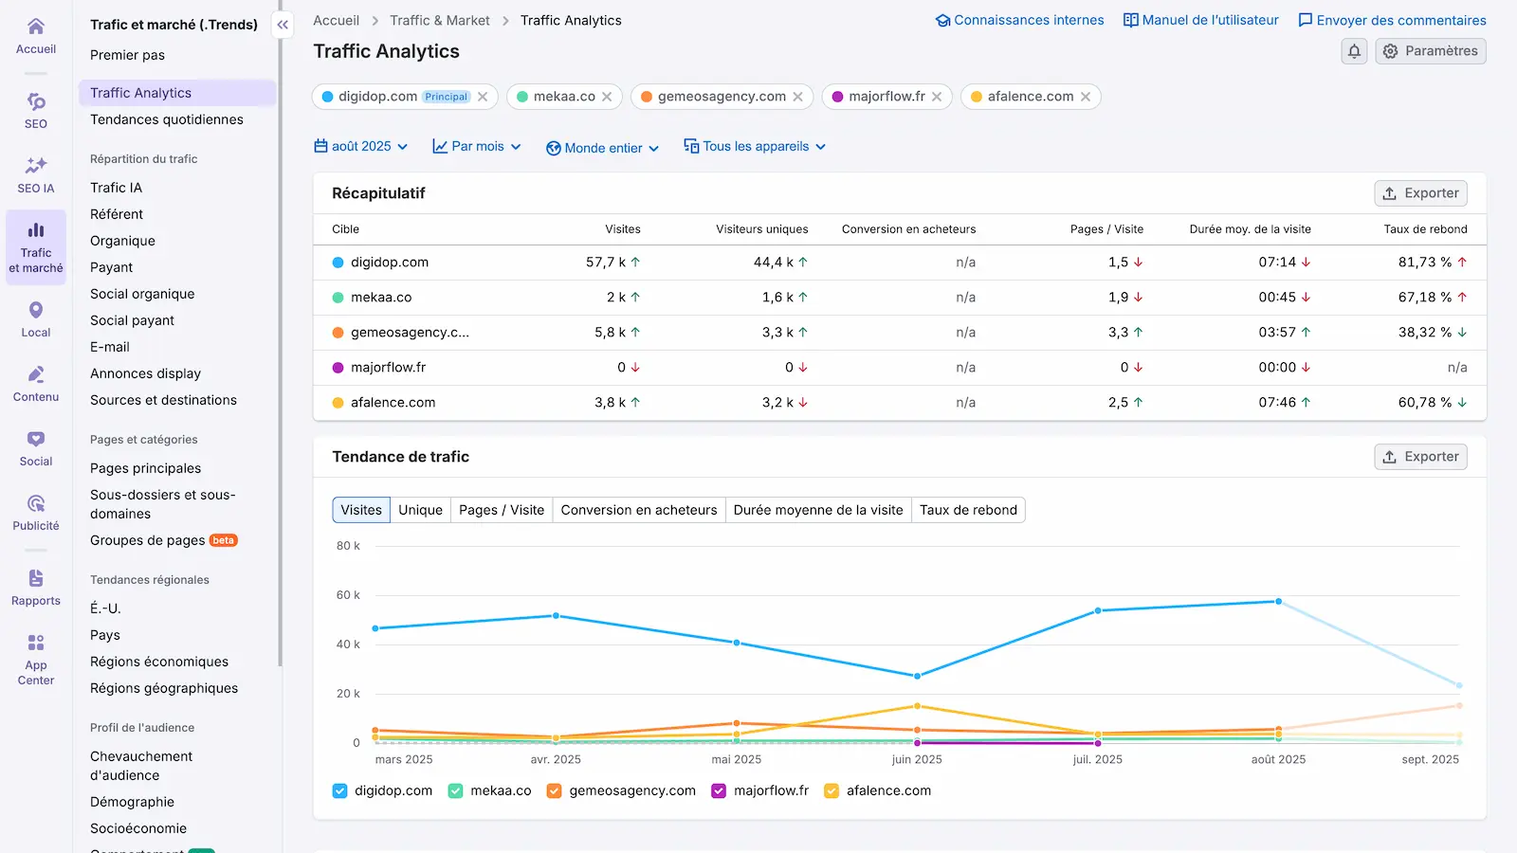Remove majorflow.fr chip with its X
1517x853 pixels.
pos(937,97)
